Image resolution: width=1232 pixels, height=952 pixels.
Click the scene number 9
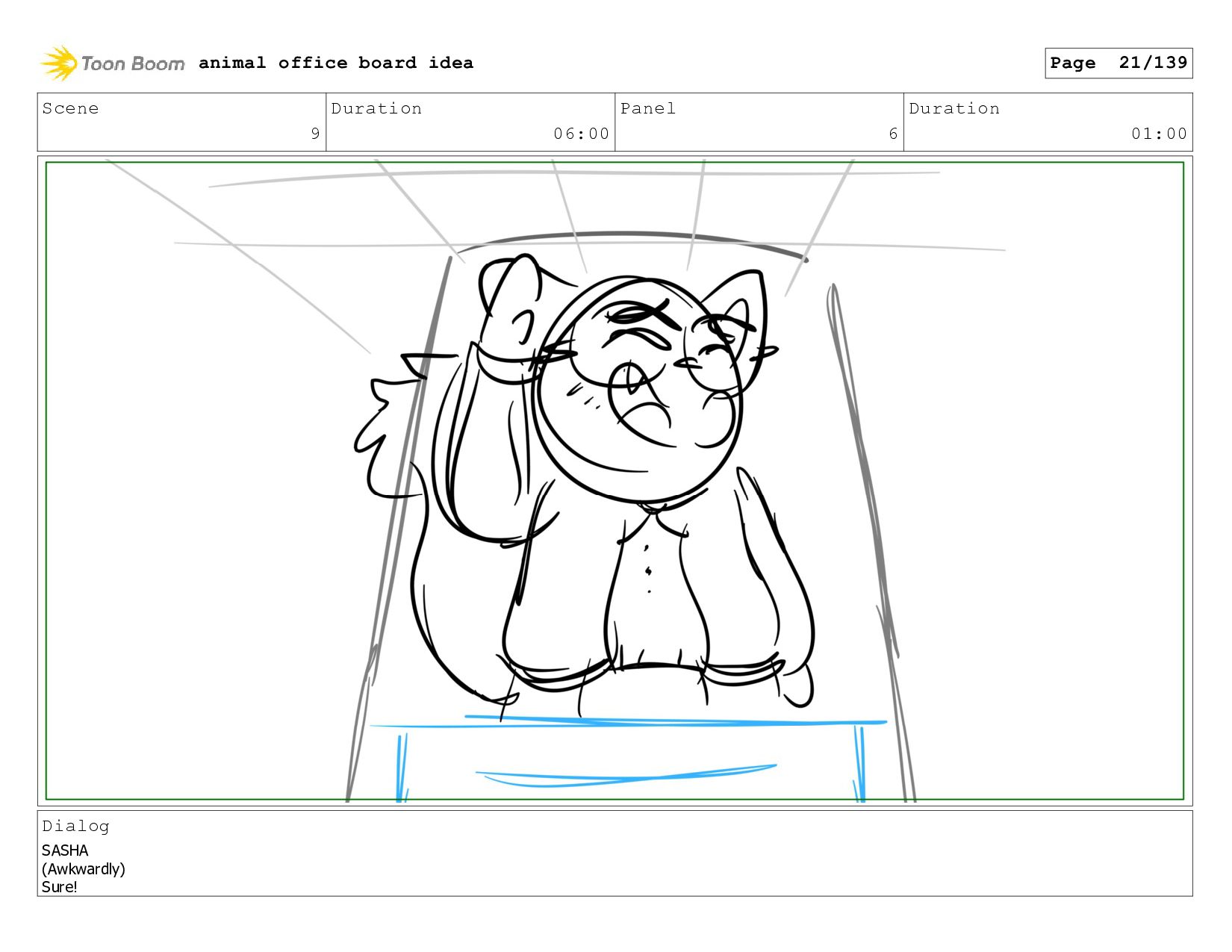click(x=315, y=134)
